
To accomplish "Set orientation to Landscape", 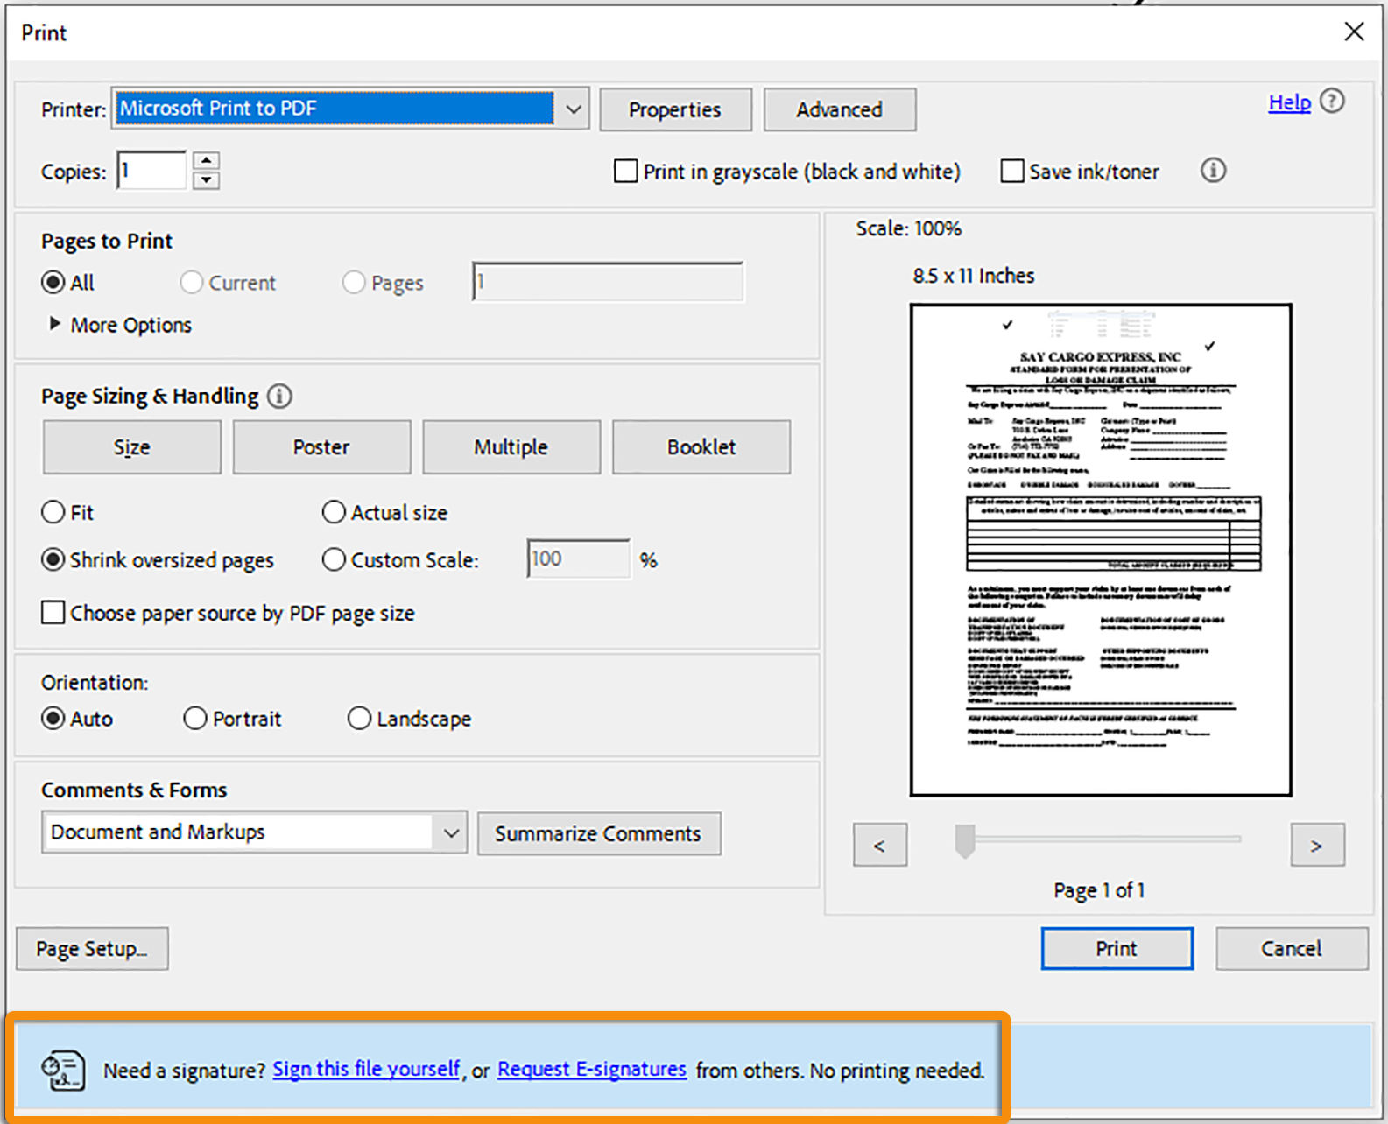I will click(359, 719).
